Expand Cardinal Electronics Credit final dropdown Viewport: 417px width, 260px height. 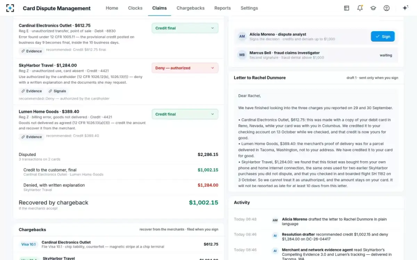[x=185, y=28]
